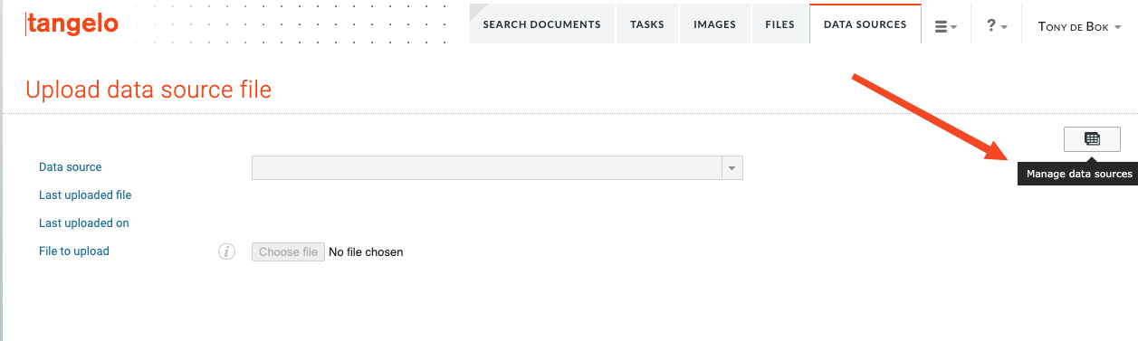This screenshot has height=341, width=1138.
Task: Expand the Data source dropdown arrow
Action: click(732, 167)
